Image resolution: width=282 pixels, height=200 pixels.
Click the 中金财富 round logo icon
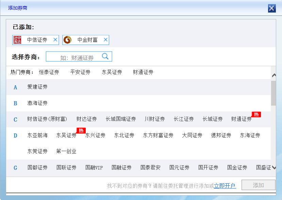(68, 40)
